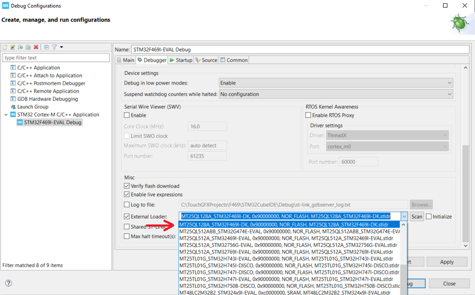Click the Duplicate launch configuration icon

point(28,47)
